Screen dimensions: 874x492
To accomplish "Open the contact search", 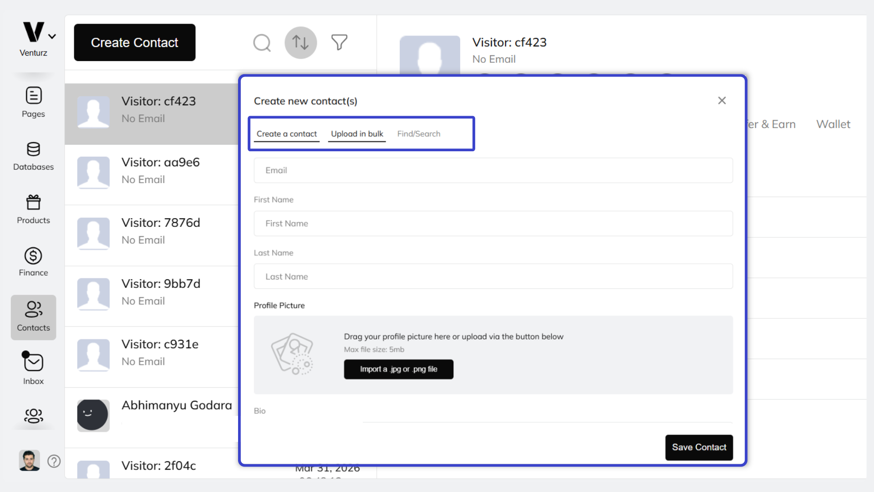I will (262, 42).
